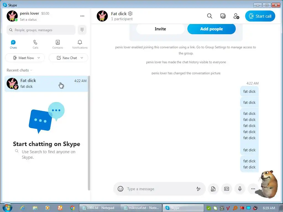This screenshot has height=212, width=283.
Task: Switch to the Calls tab
Action: click(x=35, y=44)
